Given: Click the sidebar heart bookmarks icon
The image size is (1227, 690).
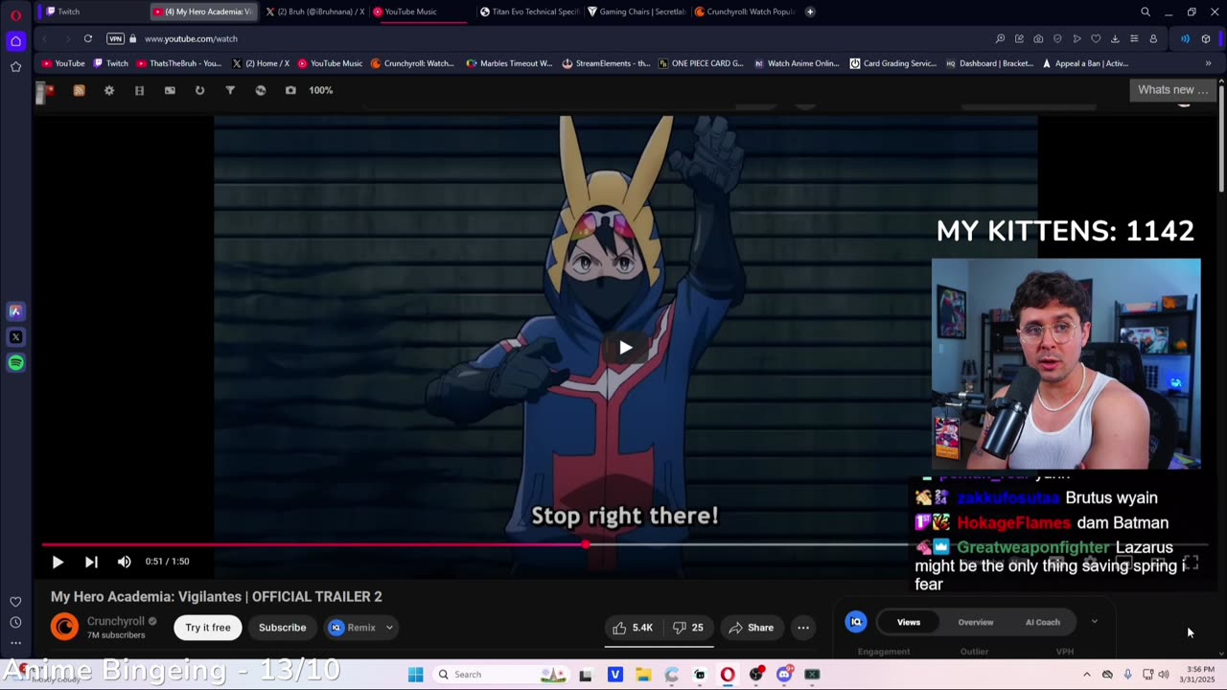Looking at the screenshot, I should 15,602.
